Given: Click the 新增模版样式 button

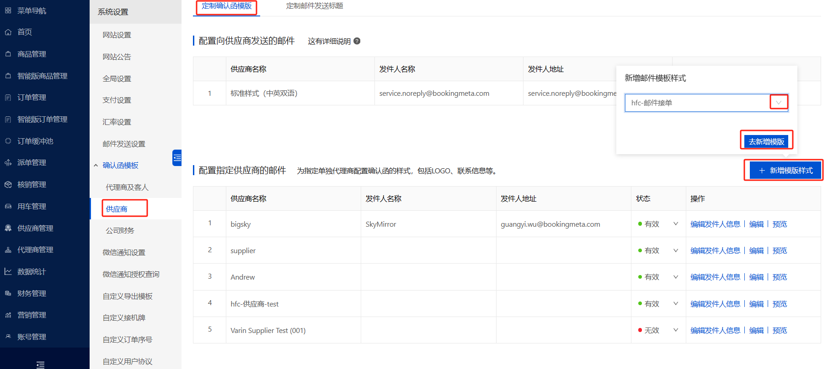Looking at the screenshot, I should pyautogui.click(x=785, y=170).
